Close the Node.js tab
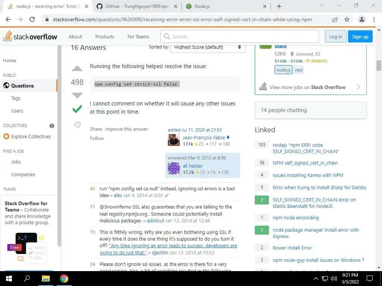Screen dimensions: 382x286 265,7
